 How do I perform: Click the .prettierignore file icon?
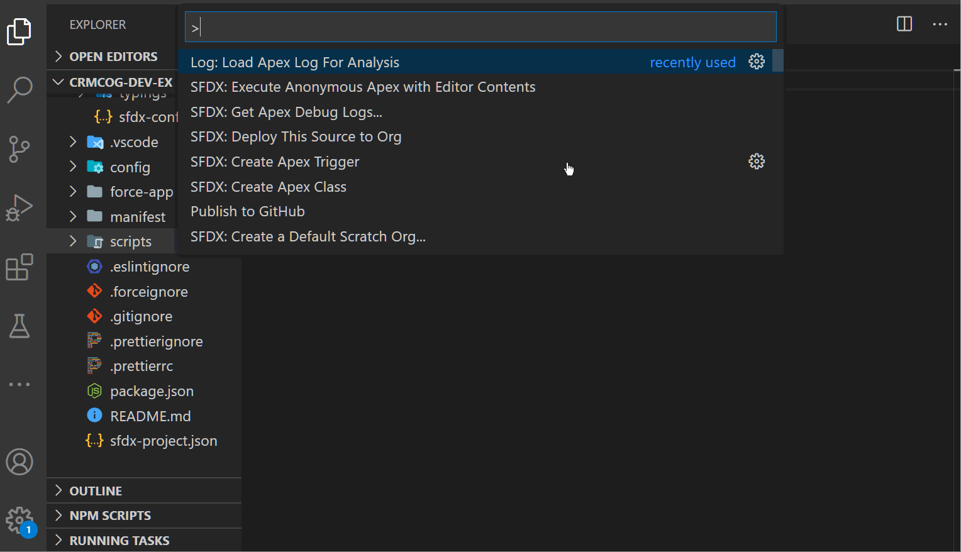(x=94, y=341)
